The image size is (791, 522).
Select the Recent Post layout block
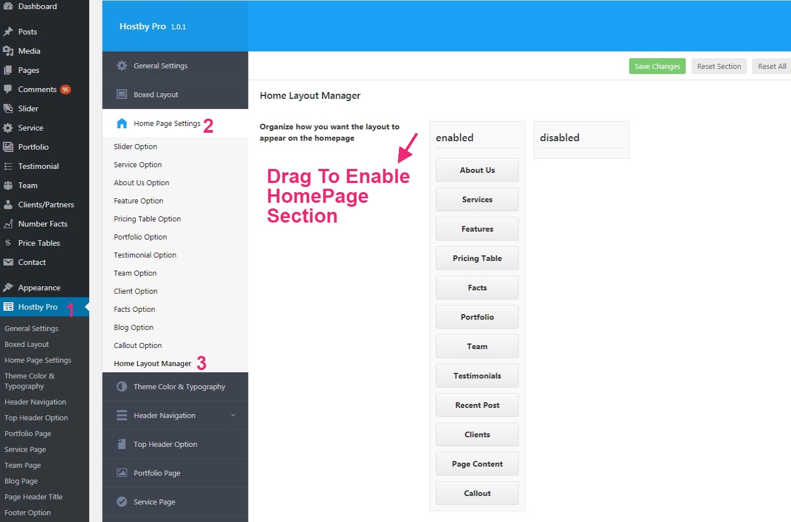[x=477, y=405]
